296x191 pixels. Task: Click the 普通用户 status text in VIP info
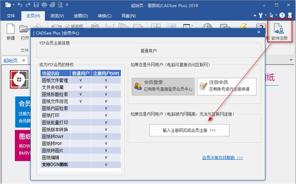pos(148,51)
